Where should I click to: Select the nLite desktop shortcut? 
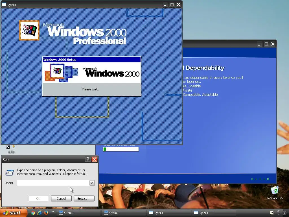click(11, 149)
